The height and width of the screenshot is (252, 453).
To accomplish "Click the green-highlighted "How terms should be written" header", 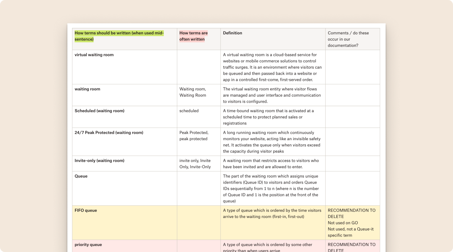I will 119,36.
